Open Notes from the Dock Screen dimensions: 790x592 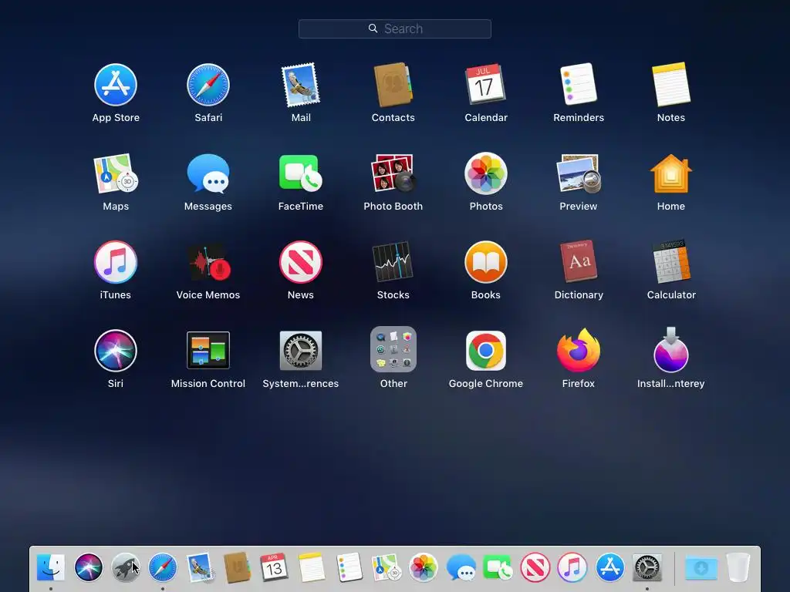click(312, 567)
